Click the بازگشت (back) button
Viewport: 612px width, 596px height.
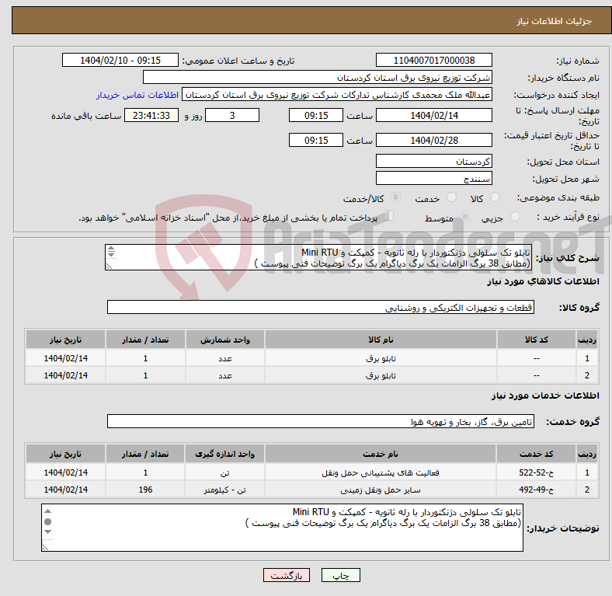pyautogui.click(x=286, y=575)
